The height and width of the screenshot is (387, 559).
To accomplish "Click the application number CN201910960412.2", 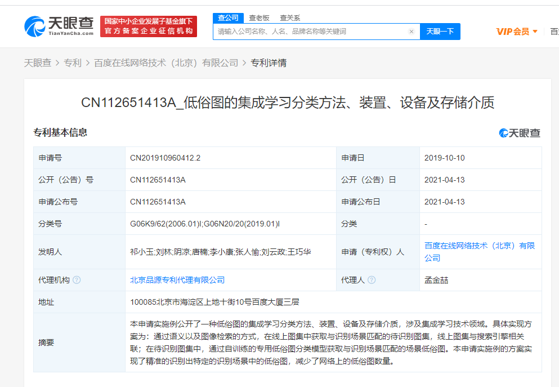I will click(x=165, y=158).
